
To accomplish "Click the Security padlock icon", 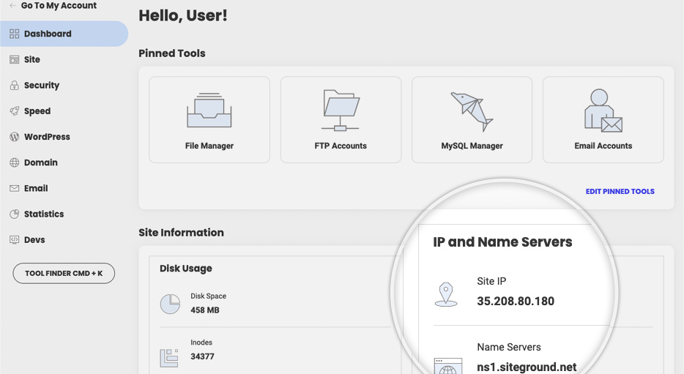I will pyautogui.click(x=15, y=85).
